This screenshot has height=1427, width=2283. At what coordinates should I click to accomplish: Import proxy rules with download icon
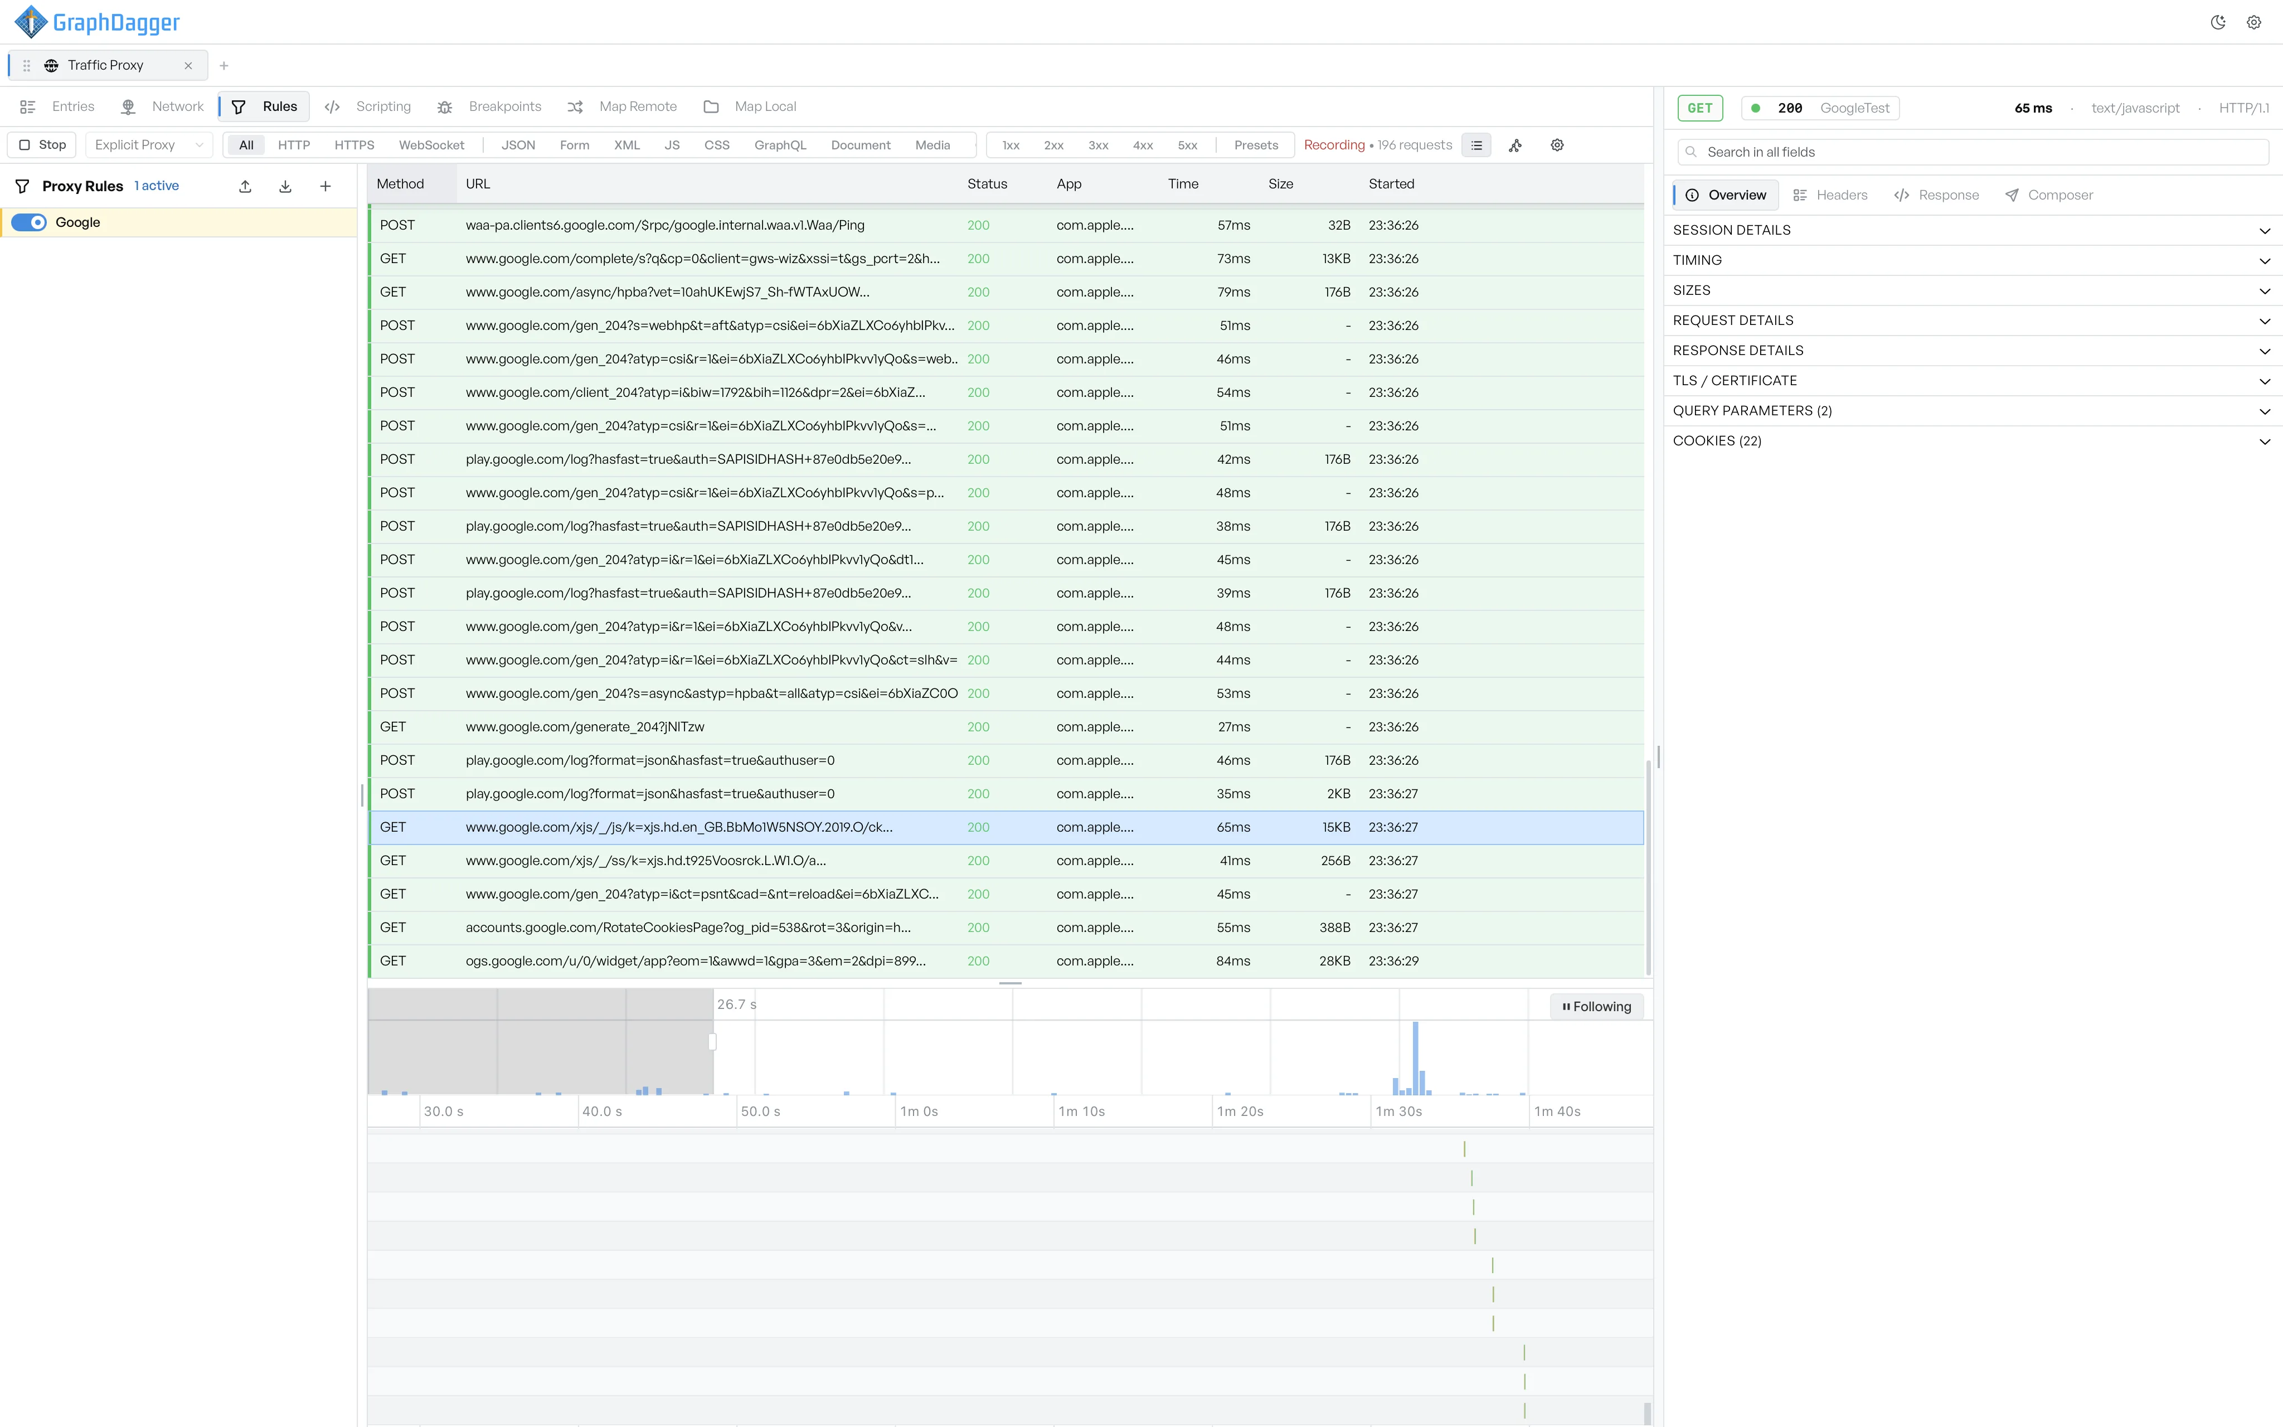(x=285, y=186)
